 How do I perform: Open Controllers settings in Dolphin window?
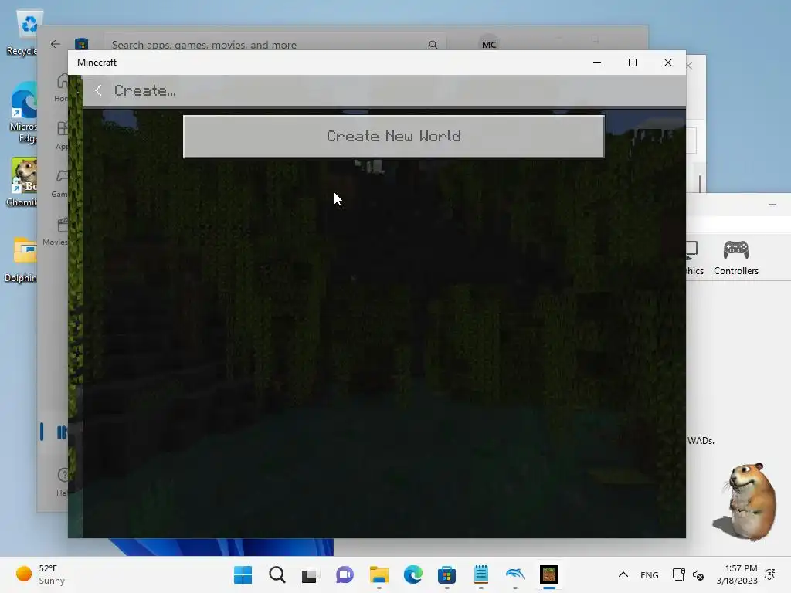(736, 258)
